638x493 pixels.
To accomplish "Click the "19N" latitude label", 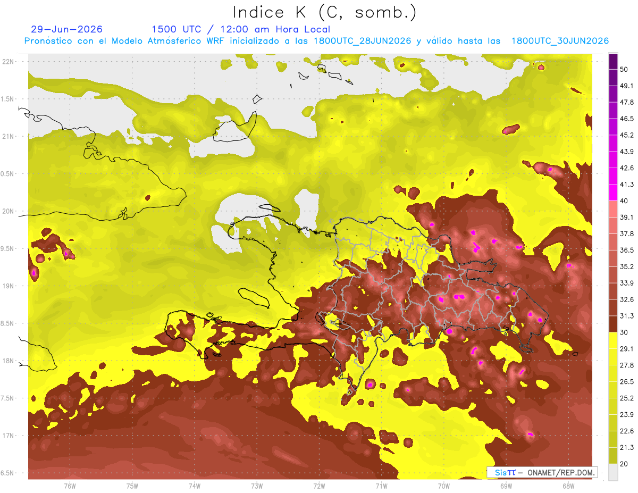I will click(9, 286).
